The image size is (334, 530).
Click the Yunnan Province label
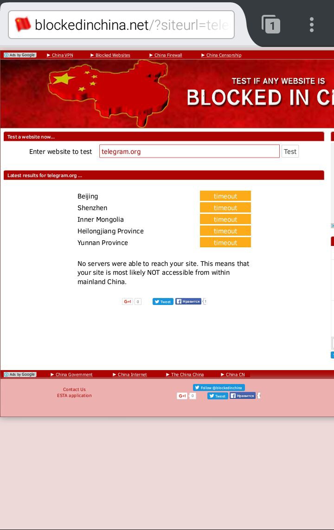103,243
